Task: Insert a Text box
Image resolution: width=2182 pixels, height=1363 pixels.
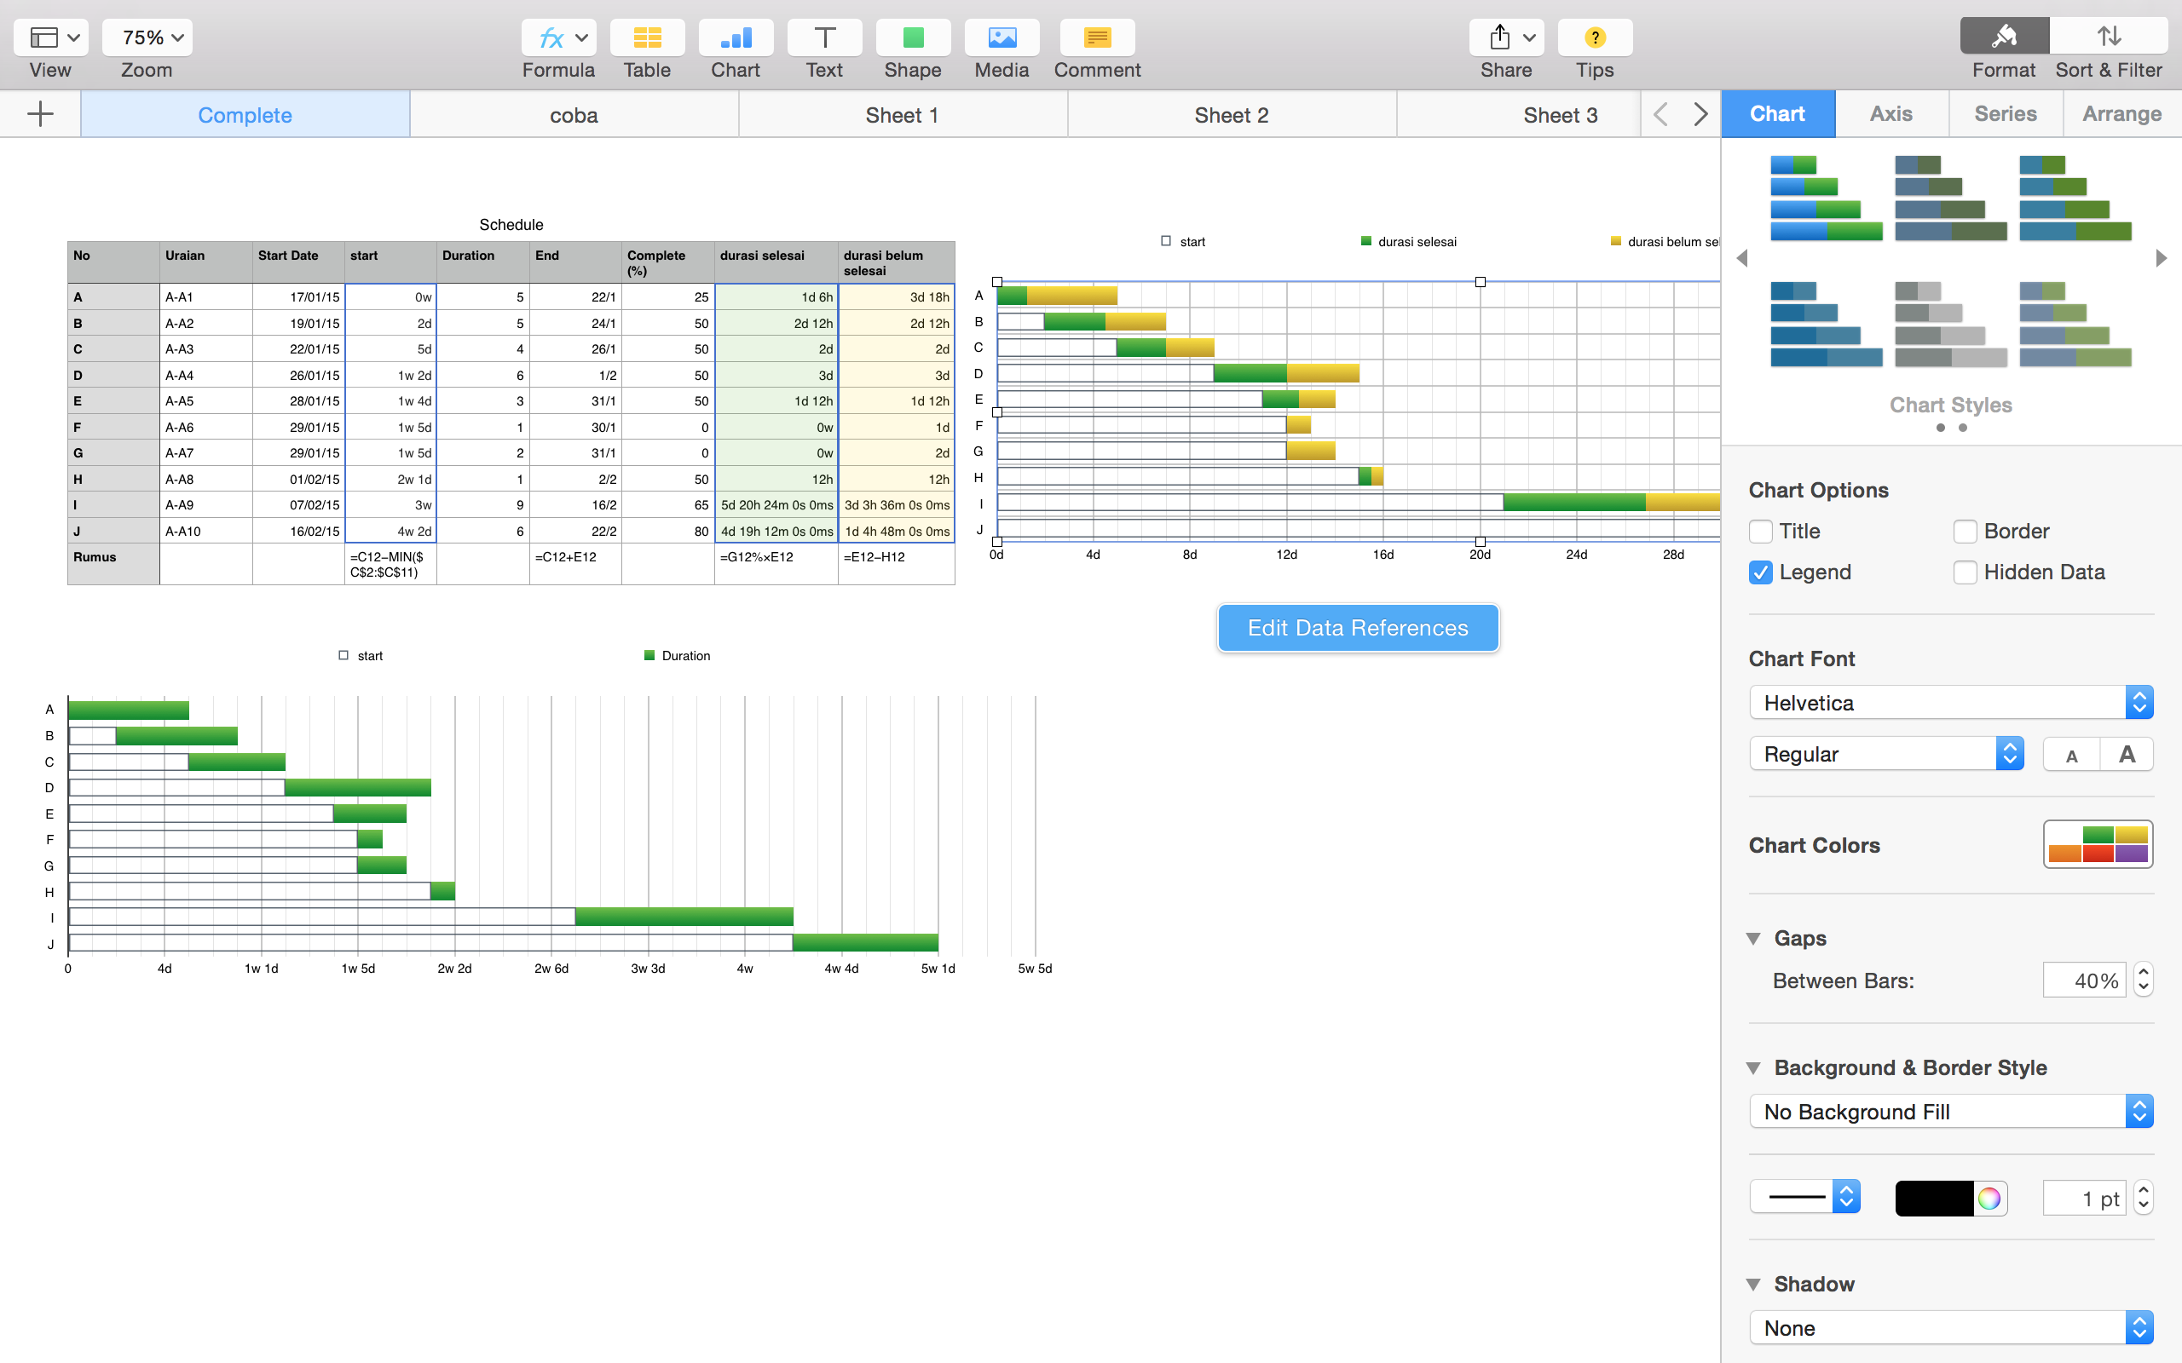Action: tap(823, 37)
